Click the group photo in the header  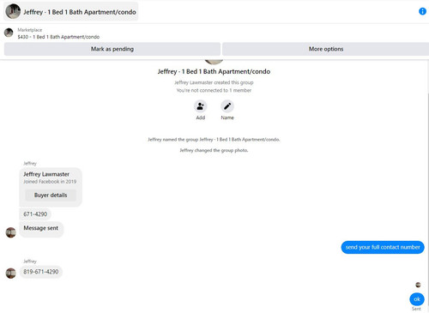[13, 11]
